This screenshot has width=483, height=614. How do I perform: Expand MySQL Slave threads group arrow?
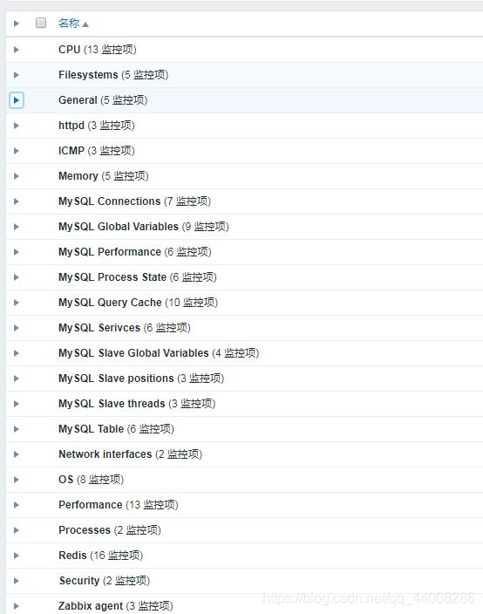coord(16,404)
